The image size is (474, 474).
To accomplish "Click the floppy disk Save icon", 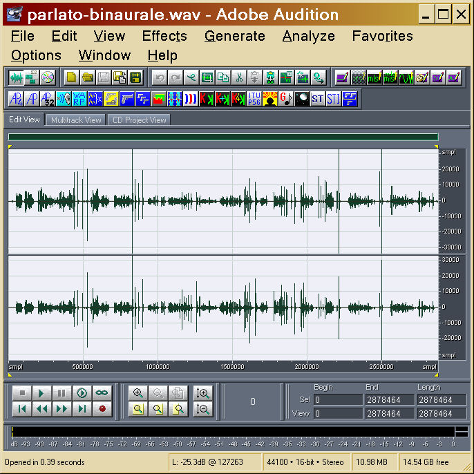I will click(104, 77).
